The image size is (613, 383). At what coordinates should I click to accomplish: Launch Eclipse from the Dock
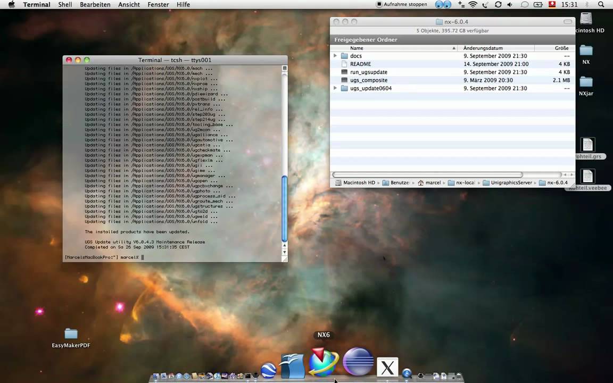358,362
